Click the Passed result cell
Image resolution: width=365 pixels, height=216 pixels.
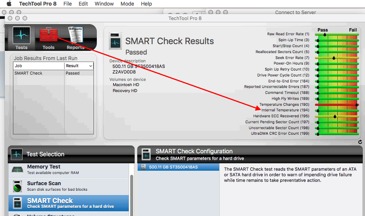click(79, 73)
